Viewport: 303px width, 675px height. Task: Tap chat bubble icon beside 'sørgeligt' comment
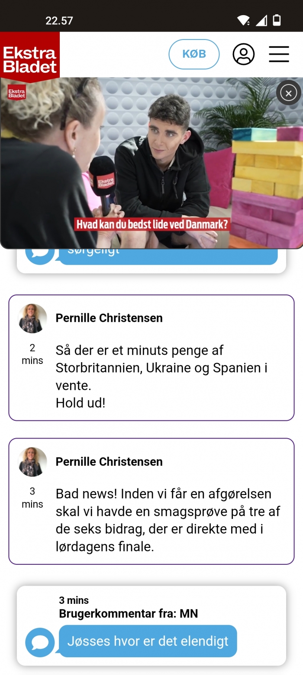click(x=40, y=253)
